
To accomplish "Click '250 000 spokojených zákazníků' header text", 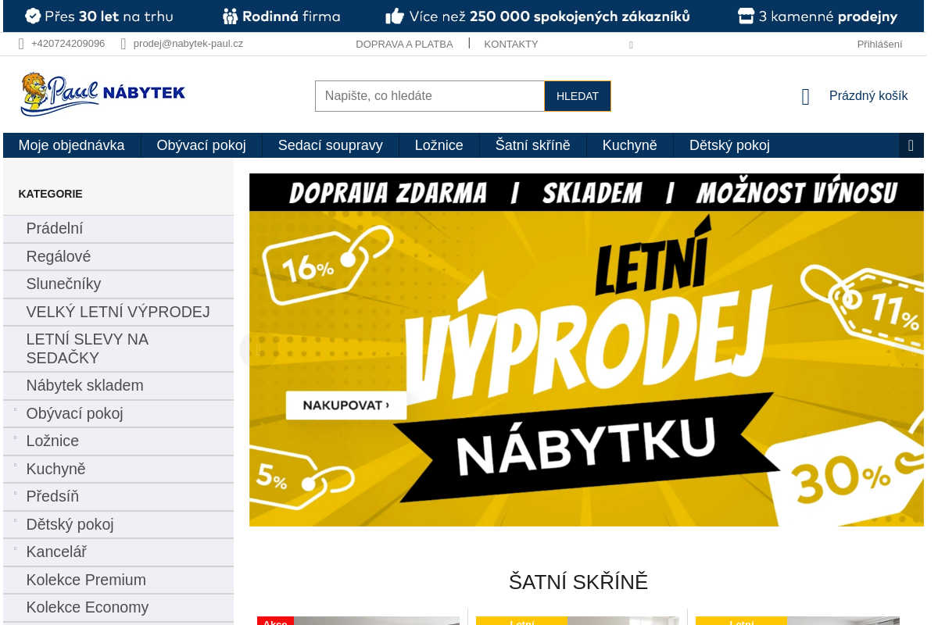I will (x=580, y=16).
